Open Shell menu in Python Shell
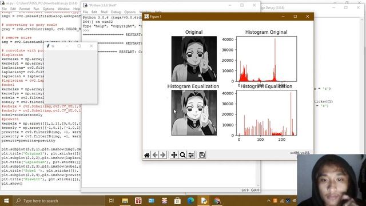Screen dimensions: 366x206 (x=104, y=12)
